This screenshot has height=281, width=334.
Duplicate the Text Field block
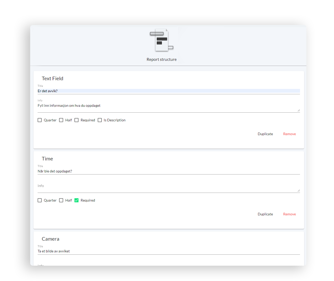(x=265, y=134)
